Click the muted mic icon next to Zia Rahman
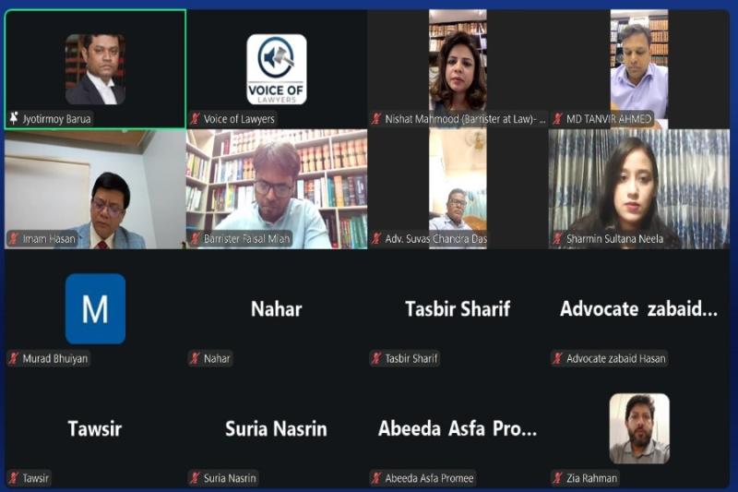Image resolution: width=738 pixels, height=492 pixels. (x=558, y=478)
